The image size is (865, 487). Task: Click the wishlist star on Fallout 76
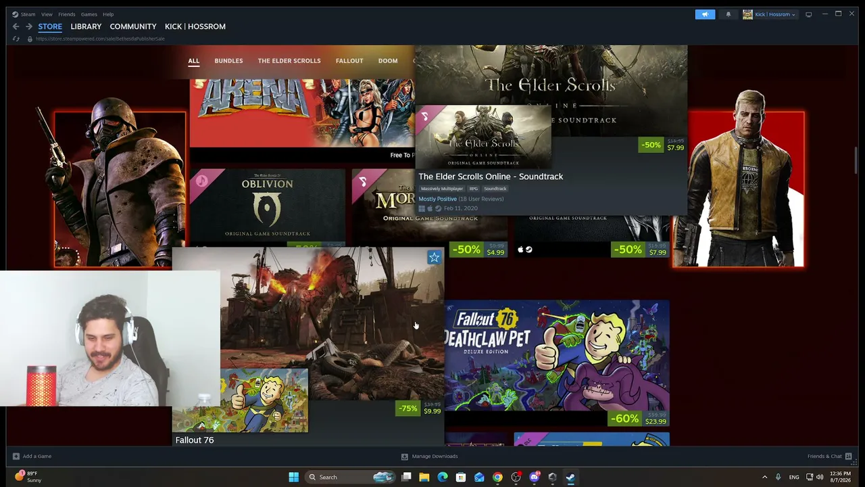(x=434, y=257)
